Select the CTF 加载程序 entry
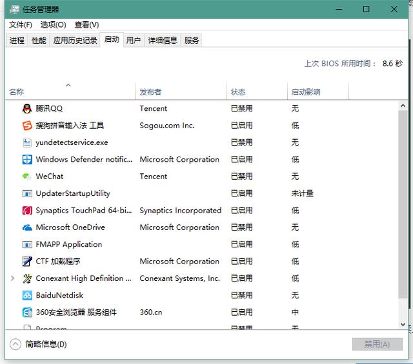 (x=58, y=262)
